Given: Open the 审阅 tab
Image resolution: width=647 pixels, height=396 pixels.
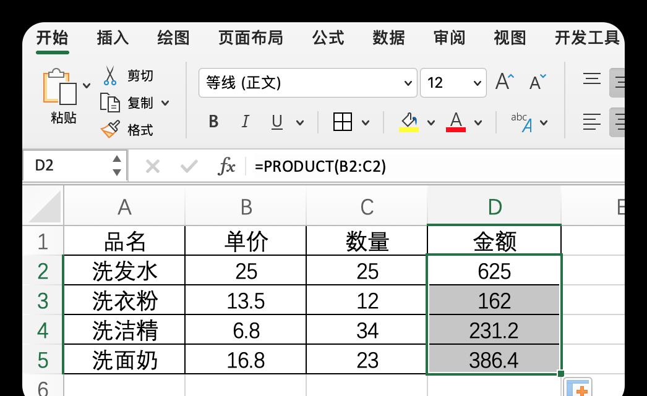Looking at the screenshot, I should 449,38.
